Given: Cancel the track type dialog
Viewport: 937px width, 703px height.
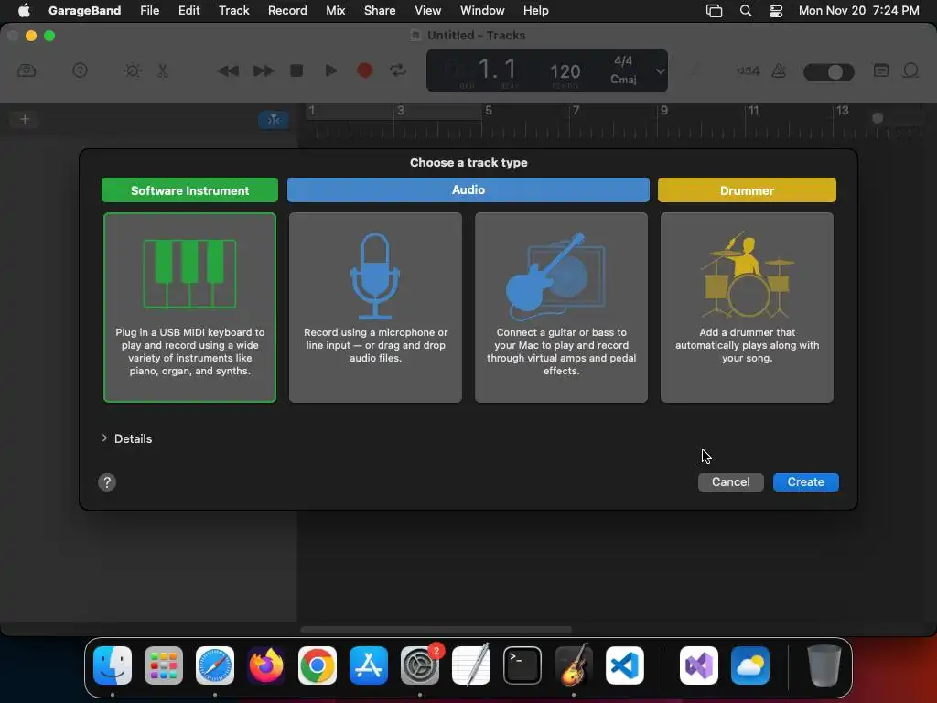Looking at the screenshot, I should click(x=730, y=482).
